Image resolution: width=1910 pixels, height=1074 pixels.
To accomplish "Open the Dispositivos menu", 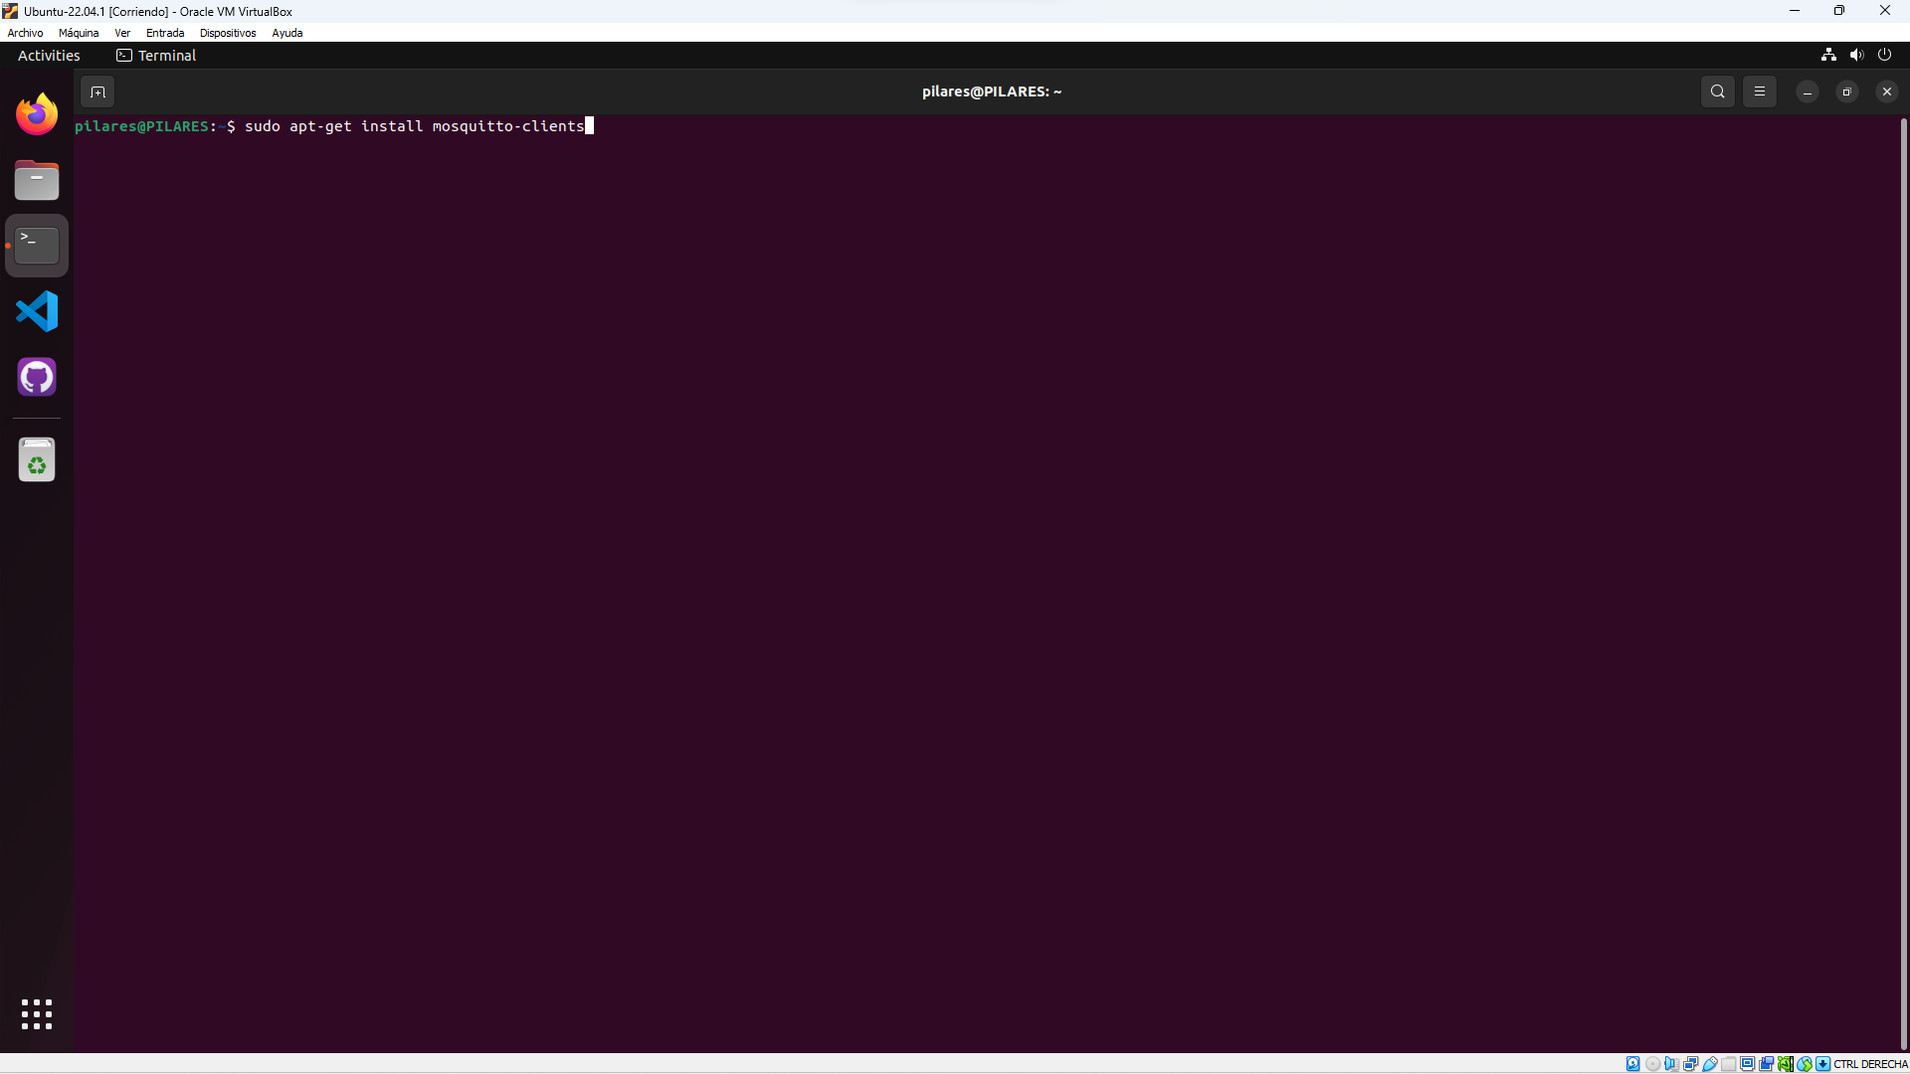I will tap(228, 33).
